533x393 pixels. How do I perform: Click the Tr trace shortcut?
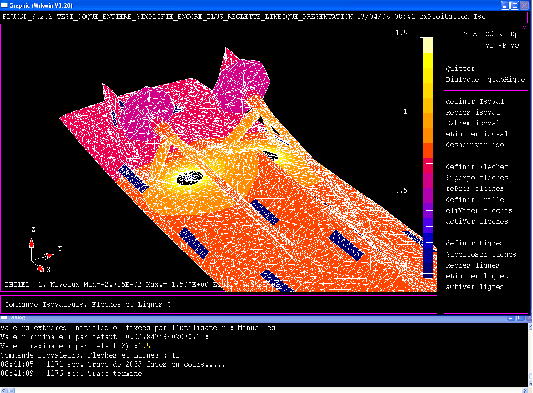464,34
